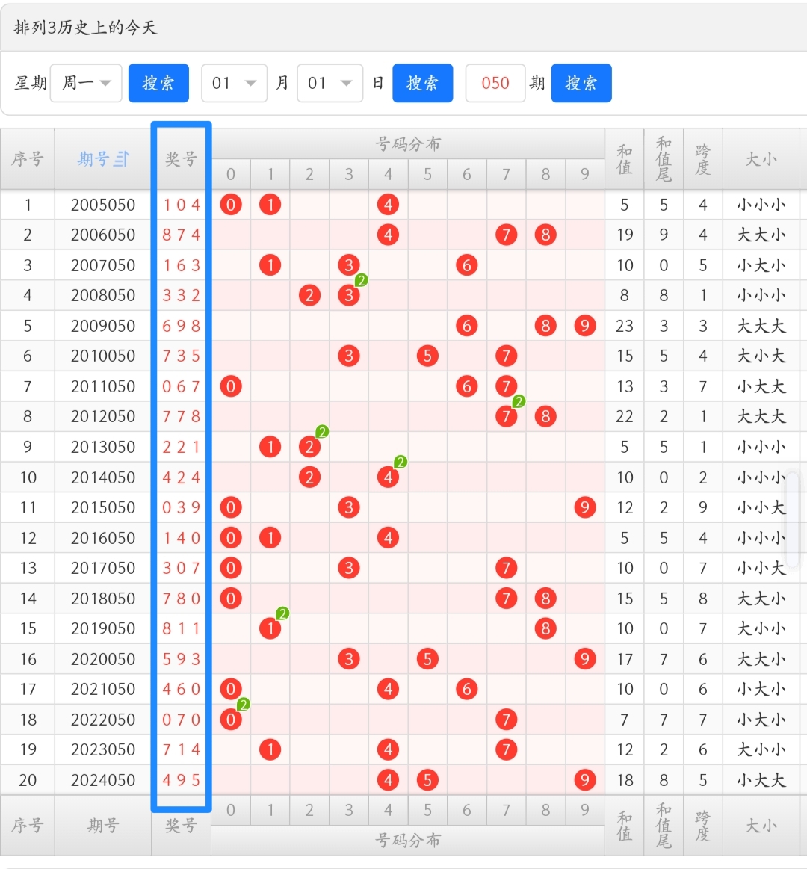Click the 搜索 button next to weekday dropdown
Screen dimensions: 807x869
[158, 83]
